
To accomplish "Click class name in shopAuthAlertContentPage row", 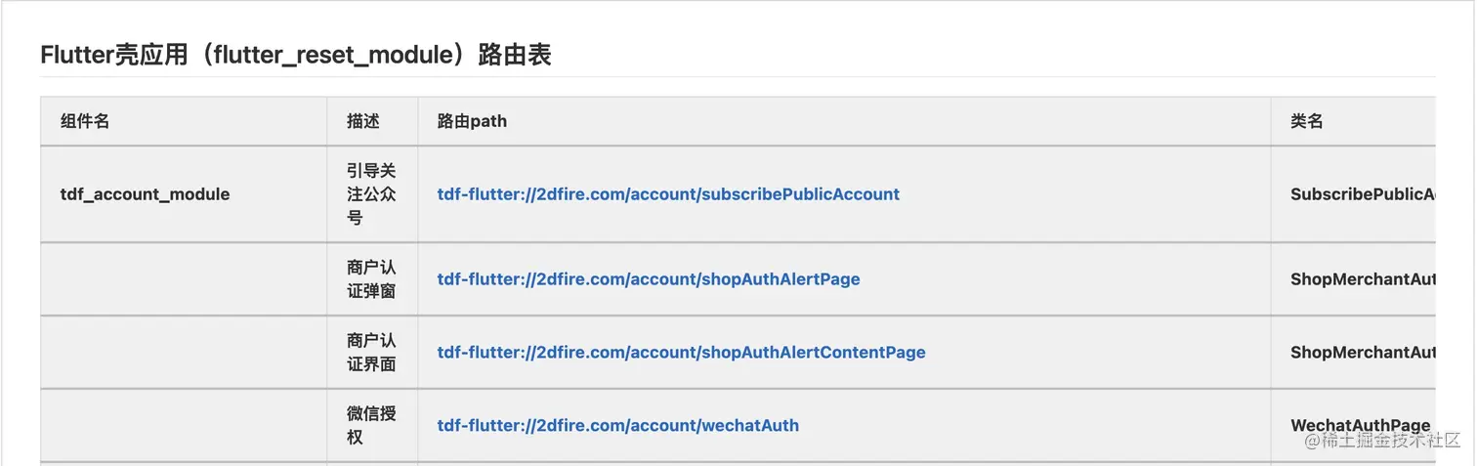I will [x=1362, y=353].
